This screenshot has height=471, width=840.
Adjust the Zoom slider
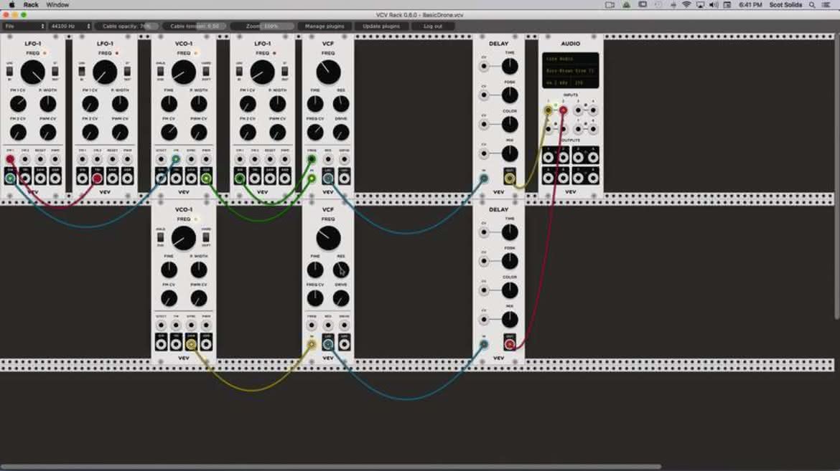(x=263, y=27)
